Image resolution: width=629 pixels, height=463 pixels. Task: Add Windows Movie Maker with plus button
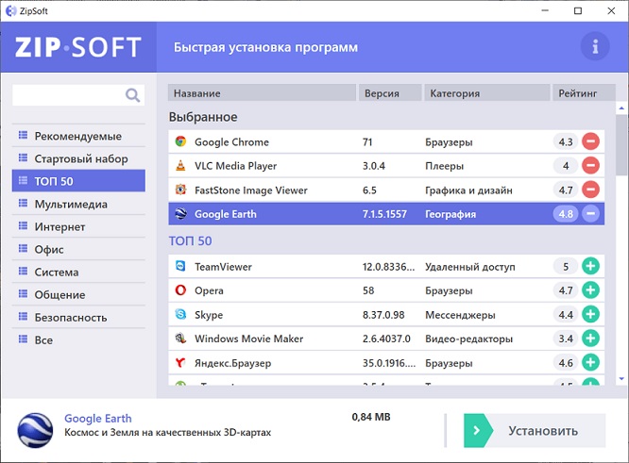(590, 339)
